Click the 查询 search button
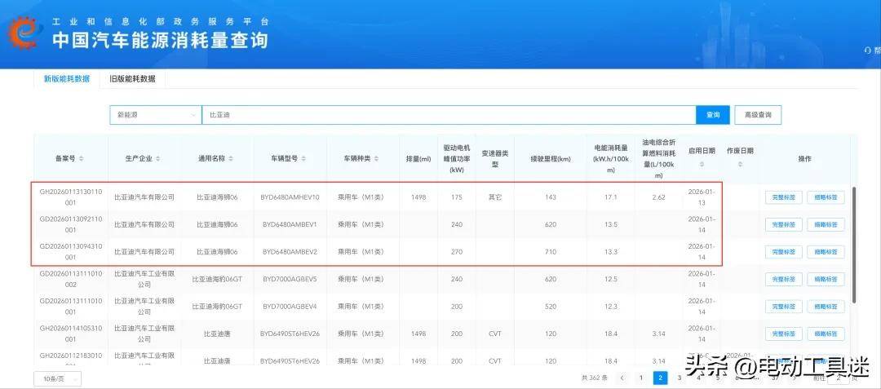The width and height of the screenshot is (881, 389). 712,115
